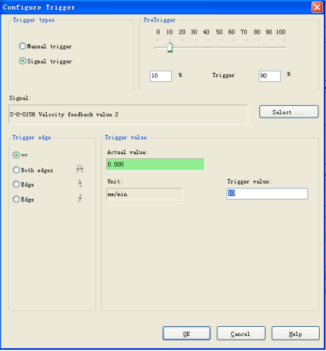Select the Signal trigger radio button

pyautogui.click(x=23, y=61)
